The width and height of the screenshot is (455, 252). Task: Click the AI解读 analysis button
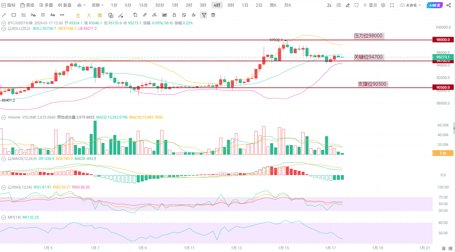(435, 5)
